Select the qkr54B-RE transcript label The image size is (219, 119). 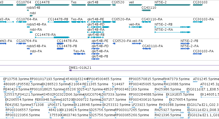(96, 19)
